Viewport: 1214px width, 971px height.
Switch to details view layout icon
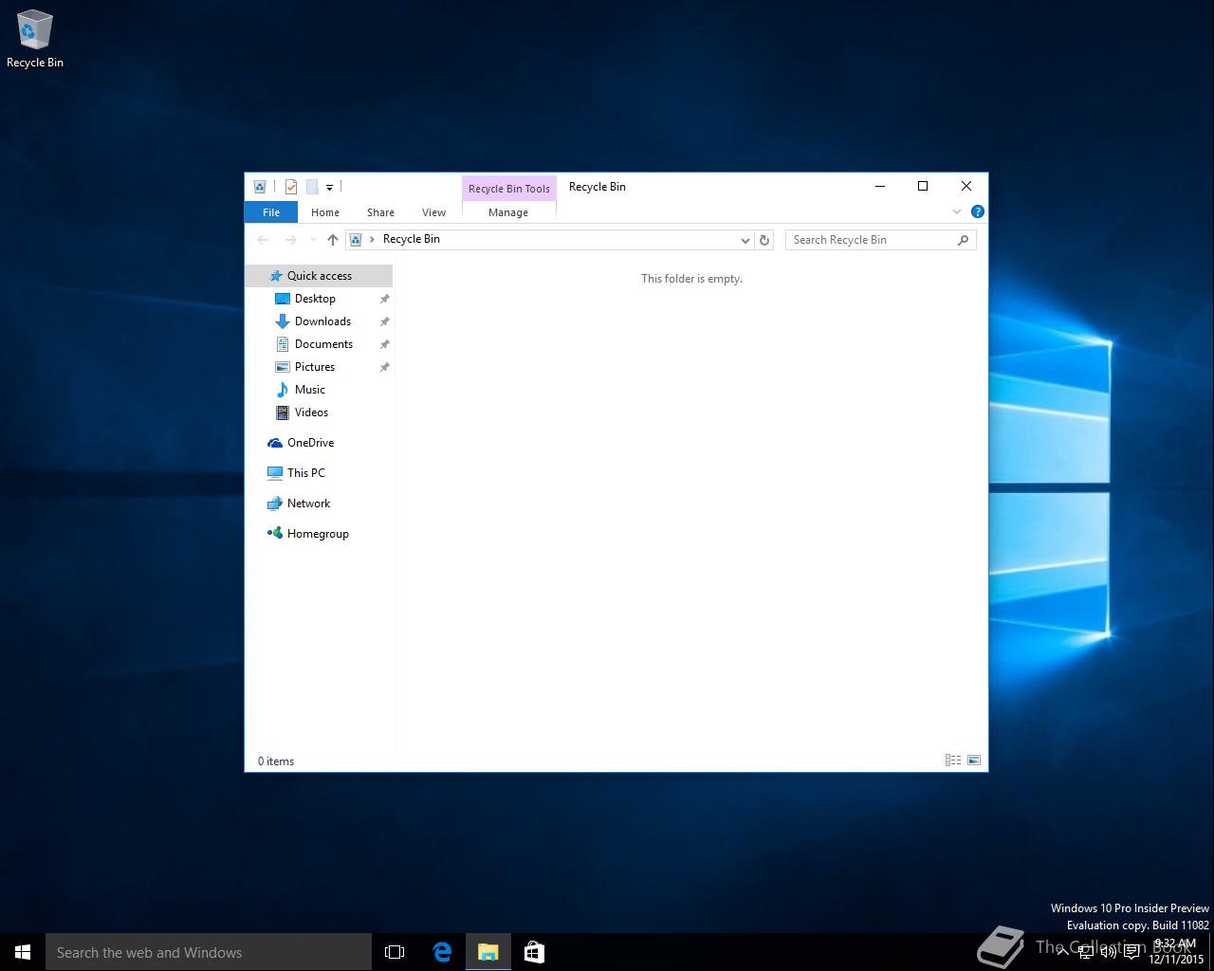(952, 760)
